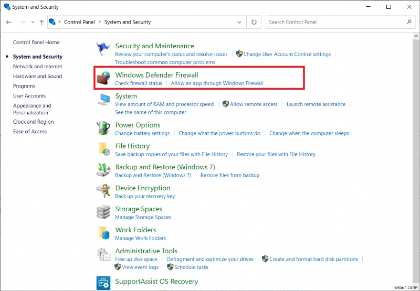420x291 pixels.
Task: Click Change User Account Control settings
Action: click(x=287, y=55)
